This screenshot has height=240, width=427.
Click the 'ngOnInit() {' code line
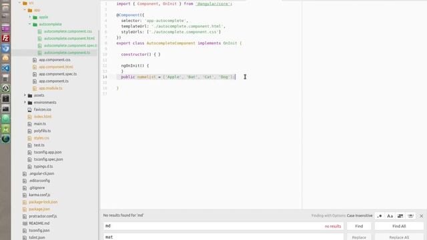coord(135,65)
